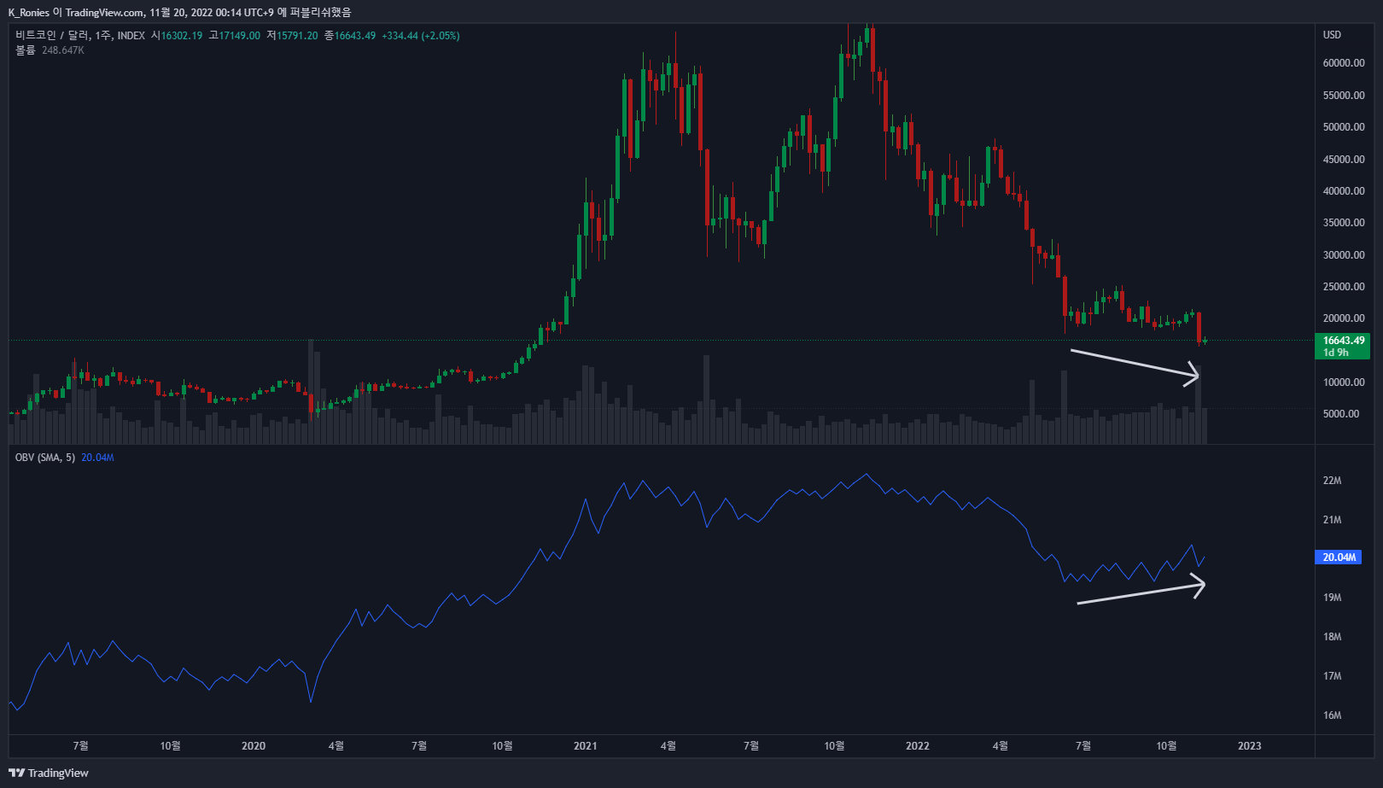Click the 50000.00 price axis label

point(1344,127)
